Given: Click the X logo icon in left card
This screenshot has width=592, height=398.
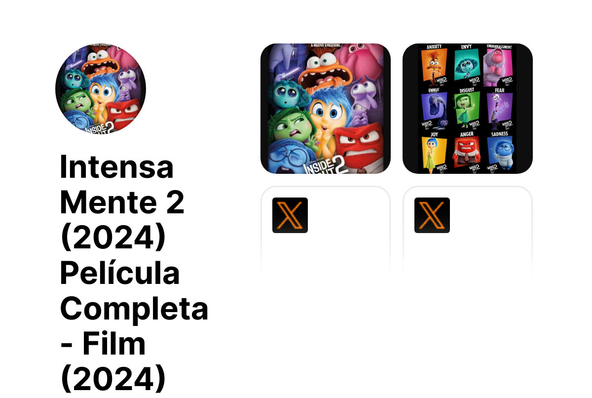Looking at the screenshot, I should tap(290, 215).
